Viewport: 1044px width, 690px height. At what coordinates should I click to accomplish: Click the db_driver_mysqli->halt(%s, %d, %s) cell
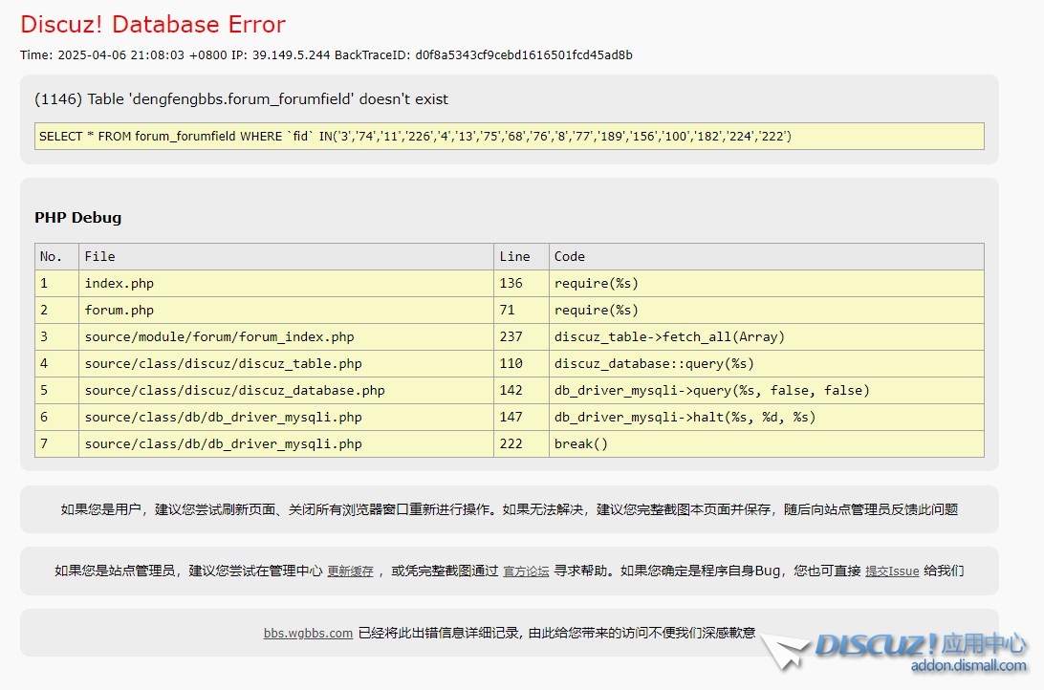point(767,418)
